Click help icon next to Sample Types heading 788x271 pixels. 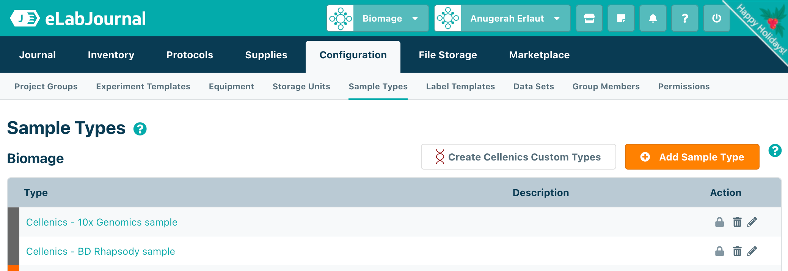pyautogui.click(x=140, y=129)
